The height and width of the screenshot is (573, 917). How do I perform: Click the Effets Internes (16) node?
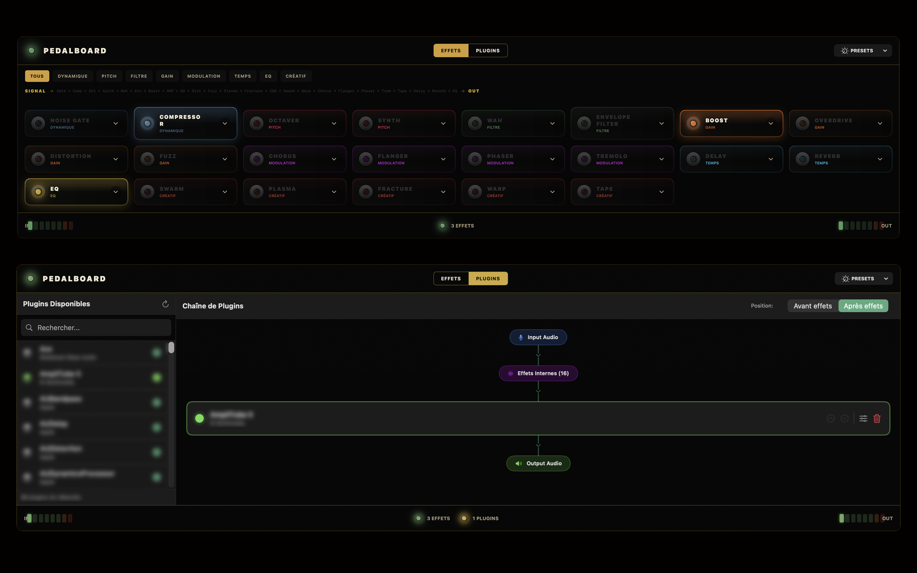click(x=538, y=373)
